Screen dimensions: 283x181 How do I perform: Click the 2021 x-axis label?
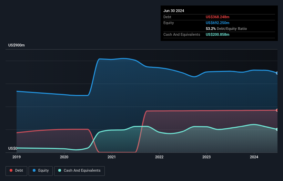tap(112, 157)
